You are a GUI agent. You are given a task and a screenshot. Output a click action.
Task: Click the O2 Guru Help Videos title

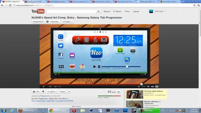point(154,91)
